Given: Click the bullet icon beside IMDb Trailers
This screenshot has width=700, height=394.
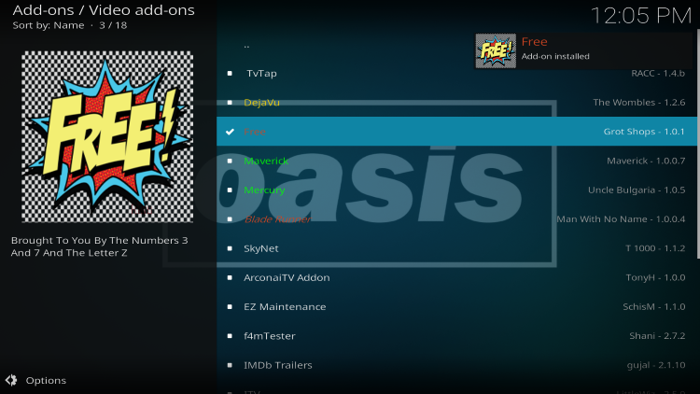Looking at the screenshot, I should (230, 365).
